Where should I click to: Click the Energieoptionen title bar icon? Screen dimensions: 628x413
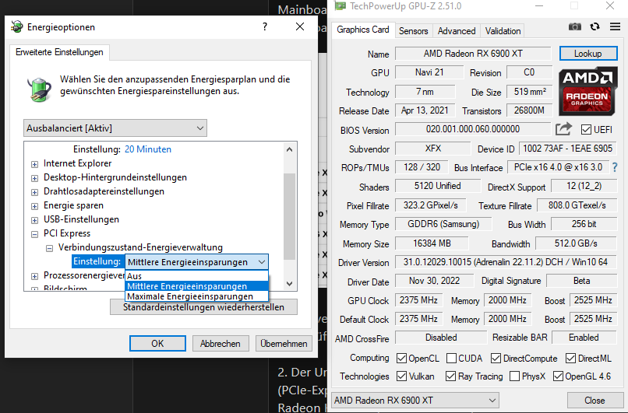17,26
